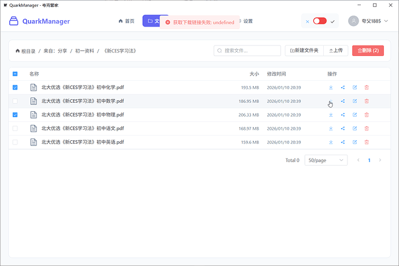Download 初中物理.pdf via its download icon
Viewport: 399px width, 266px height.
(x=331, y=115)
